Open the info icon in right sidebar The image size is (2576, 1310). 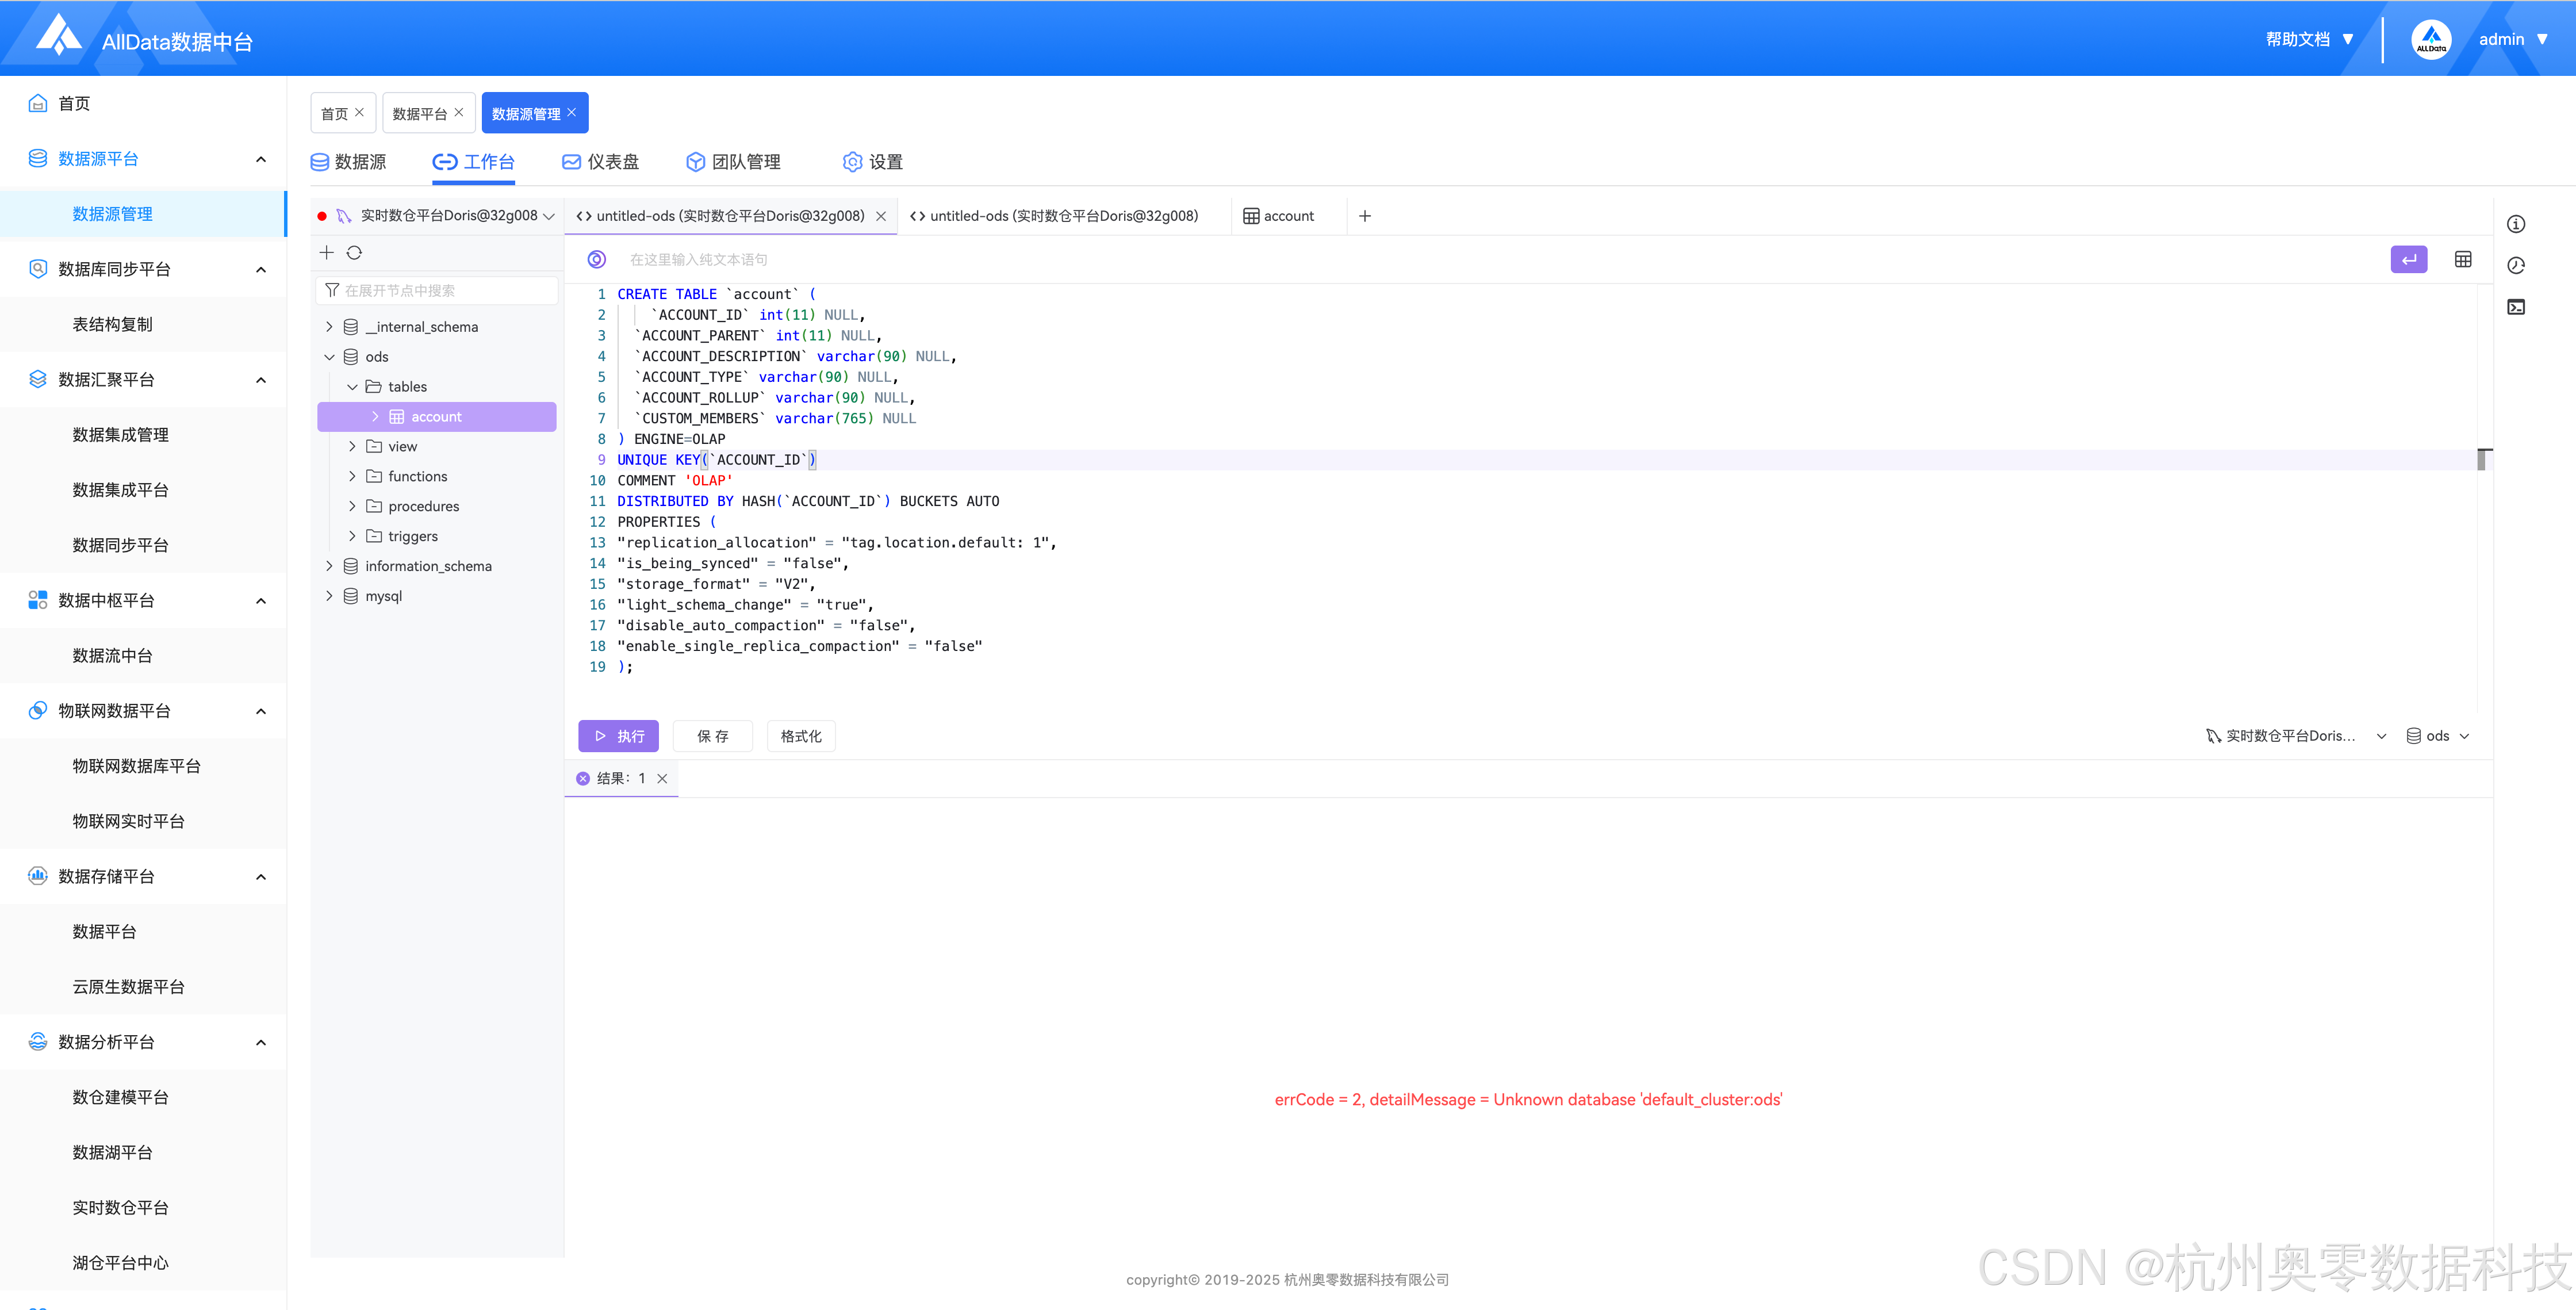(2516, 224)
